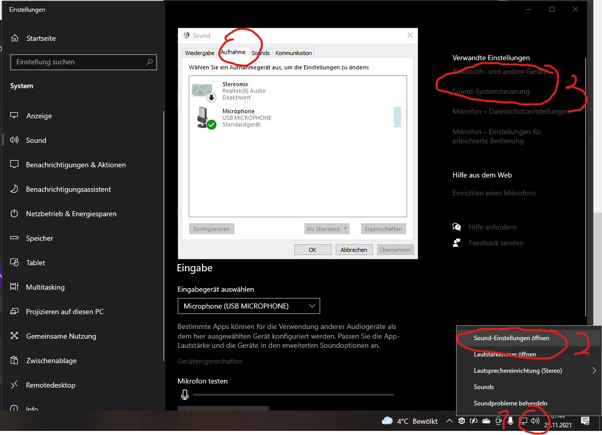
Task: Select the USB Microphone device in the list
Action: click(246, 118)
